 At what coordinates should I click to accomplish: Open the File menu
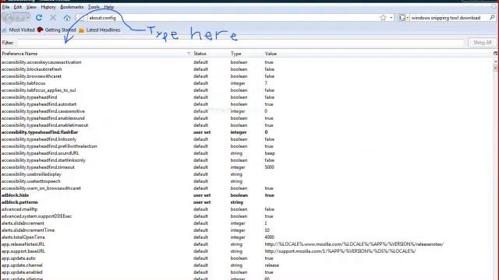pyautogui.click(x=5, y=7)
